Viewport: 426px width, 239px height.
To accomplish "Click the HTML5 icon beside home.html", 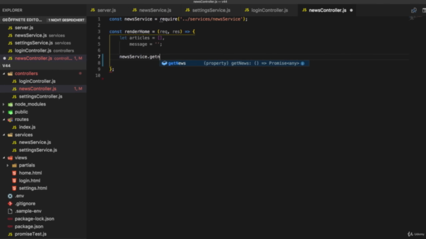I will coord(14,173).
